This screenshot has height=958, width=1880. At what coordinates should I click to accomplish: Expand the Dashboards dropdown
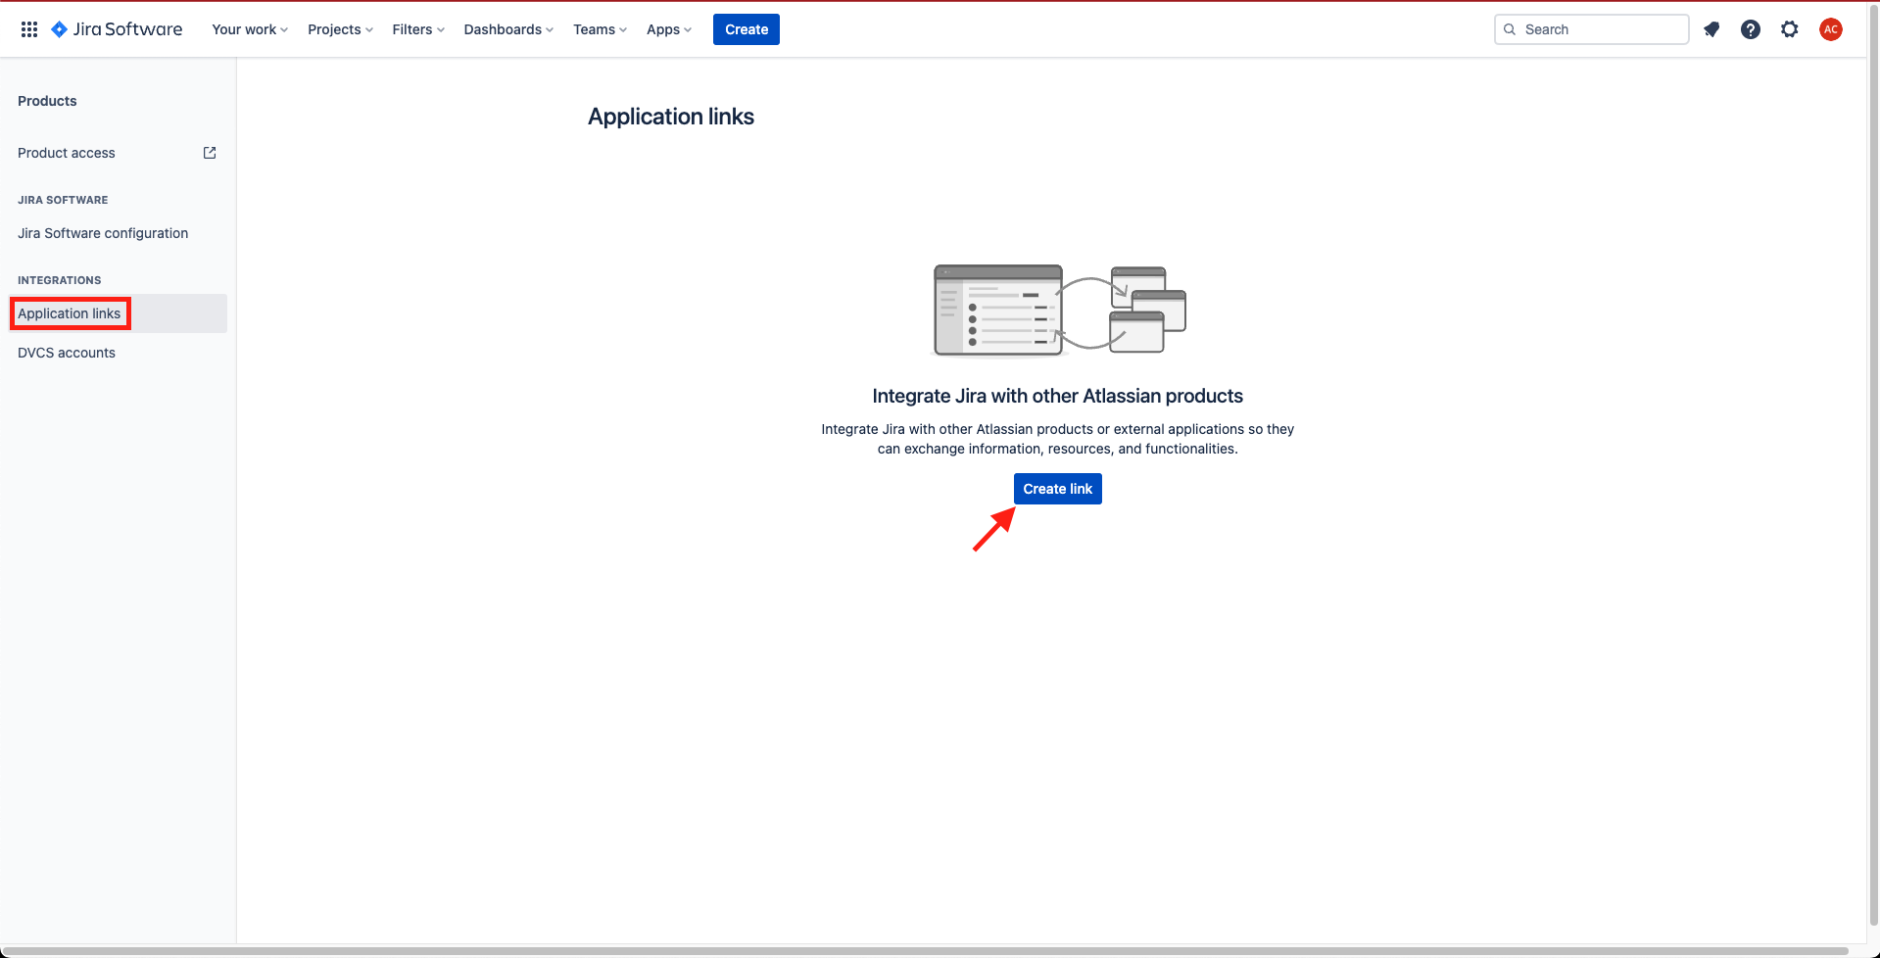[508, 29]
